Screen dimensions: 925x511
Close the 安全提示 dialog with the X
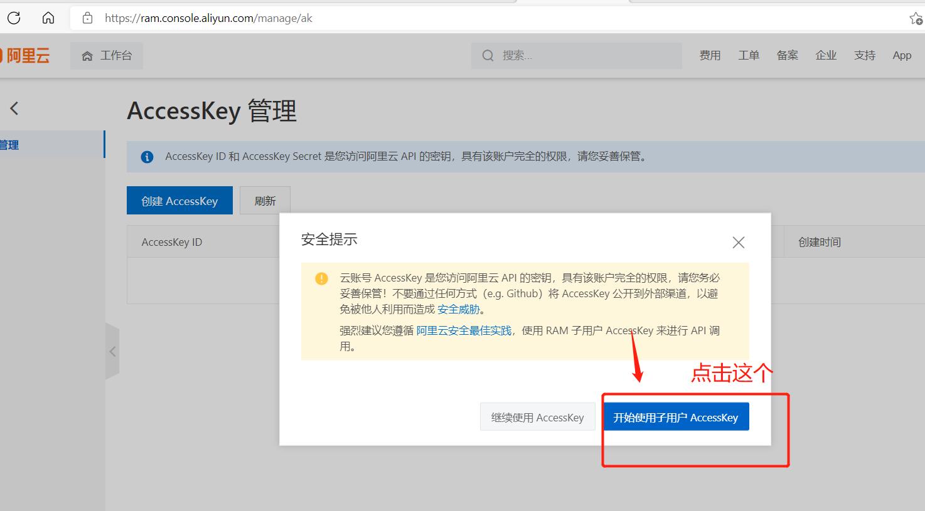coord(739,243)
